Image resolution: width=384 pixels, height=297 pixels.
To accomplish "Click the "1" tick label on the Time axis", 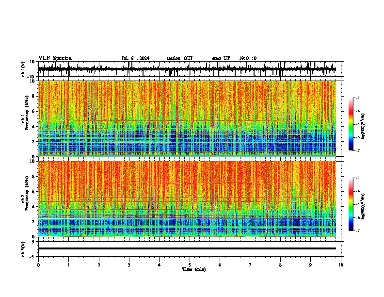I will click(x=68, y=265).
